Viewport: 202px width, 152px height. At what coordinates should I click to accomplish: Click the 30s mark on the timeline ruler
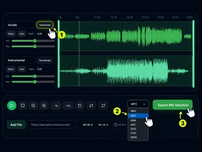point(77,17)
